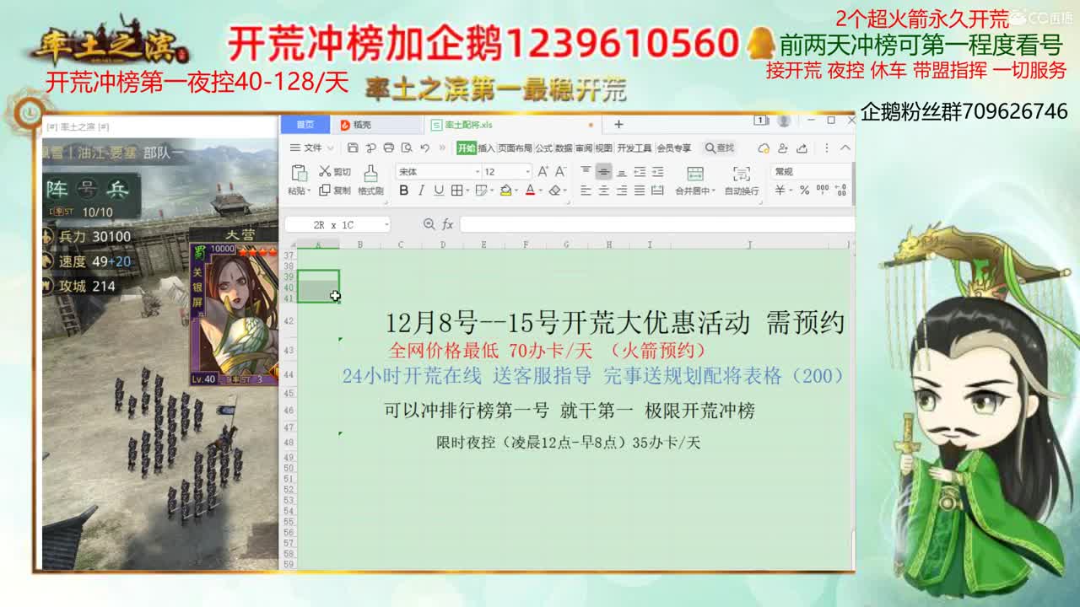Click the 查找 search button
Viewport: 1080px width, 607px height.
pyautogui.click(x=720, y=148)
